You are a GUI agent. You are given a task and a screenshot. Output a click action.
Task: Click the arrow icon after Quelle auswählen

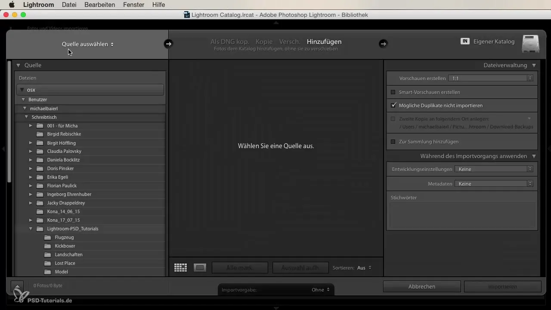click(x=168, y=43)
